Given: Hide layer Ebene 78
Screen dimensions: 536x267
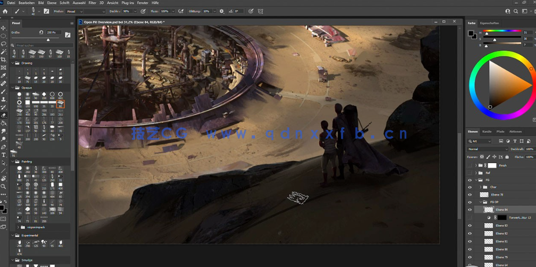Looking at the screenshot, I should (470, 195).
